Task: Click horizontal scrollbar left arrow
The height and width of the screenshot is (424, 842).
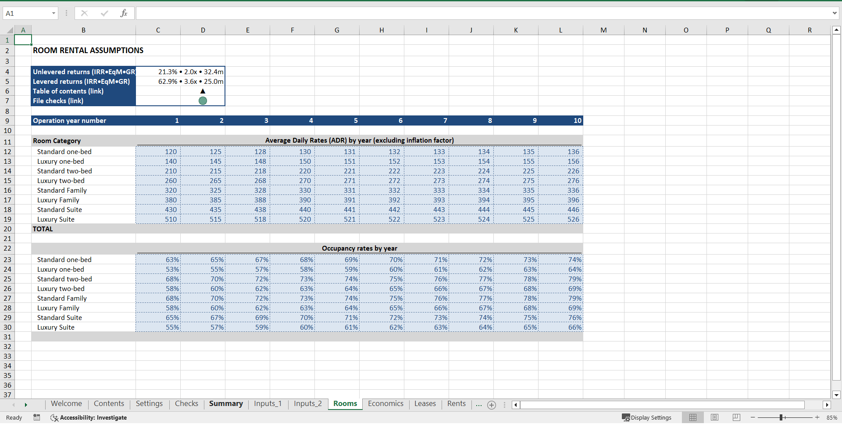Action: 516,405
